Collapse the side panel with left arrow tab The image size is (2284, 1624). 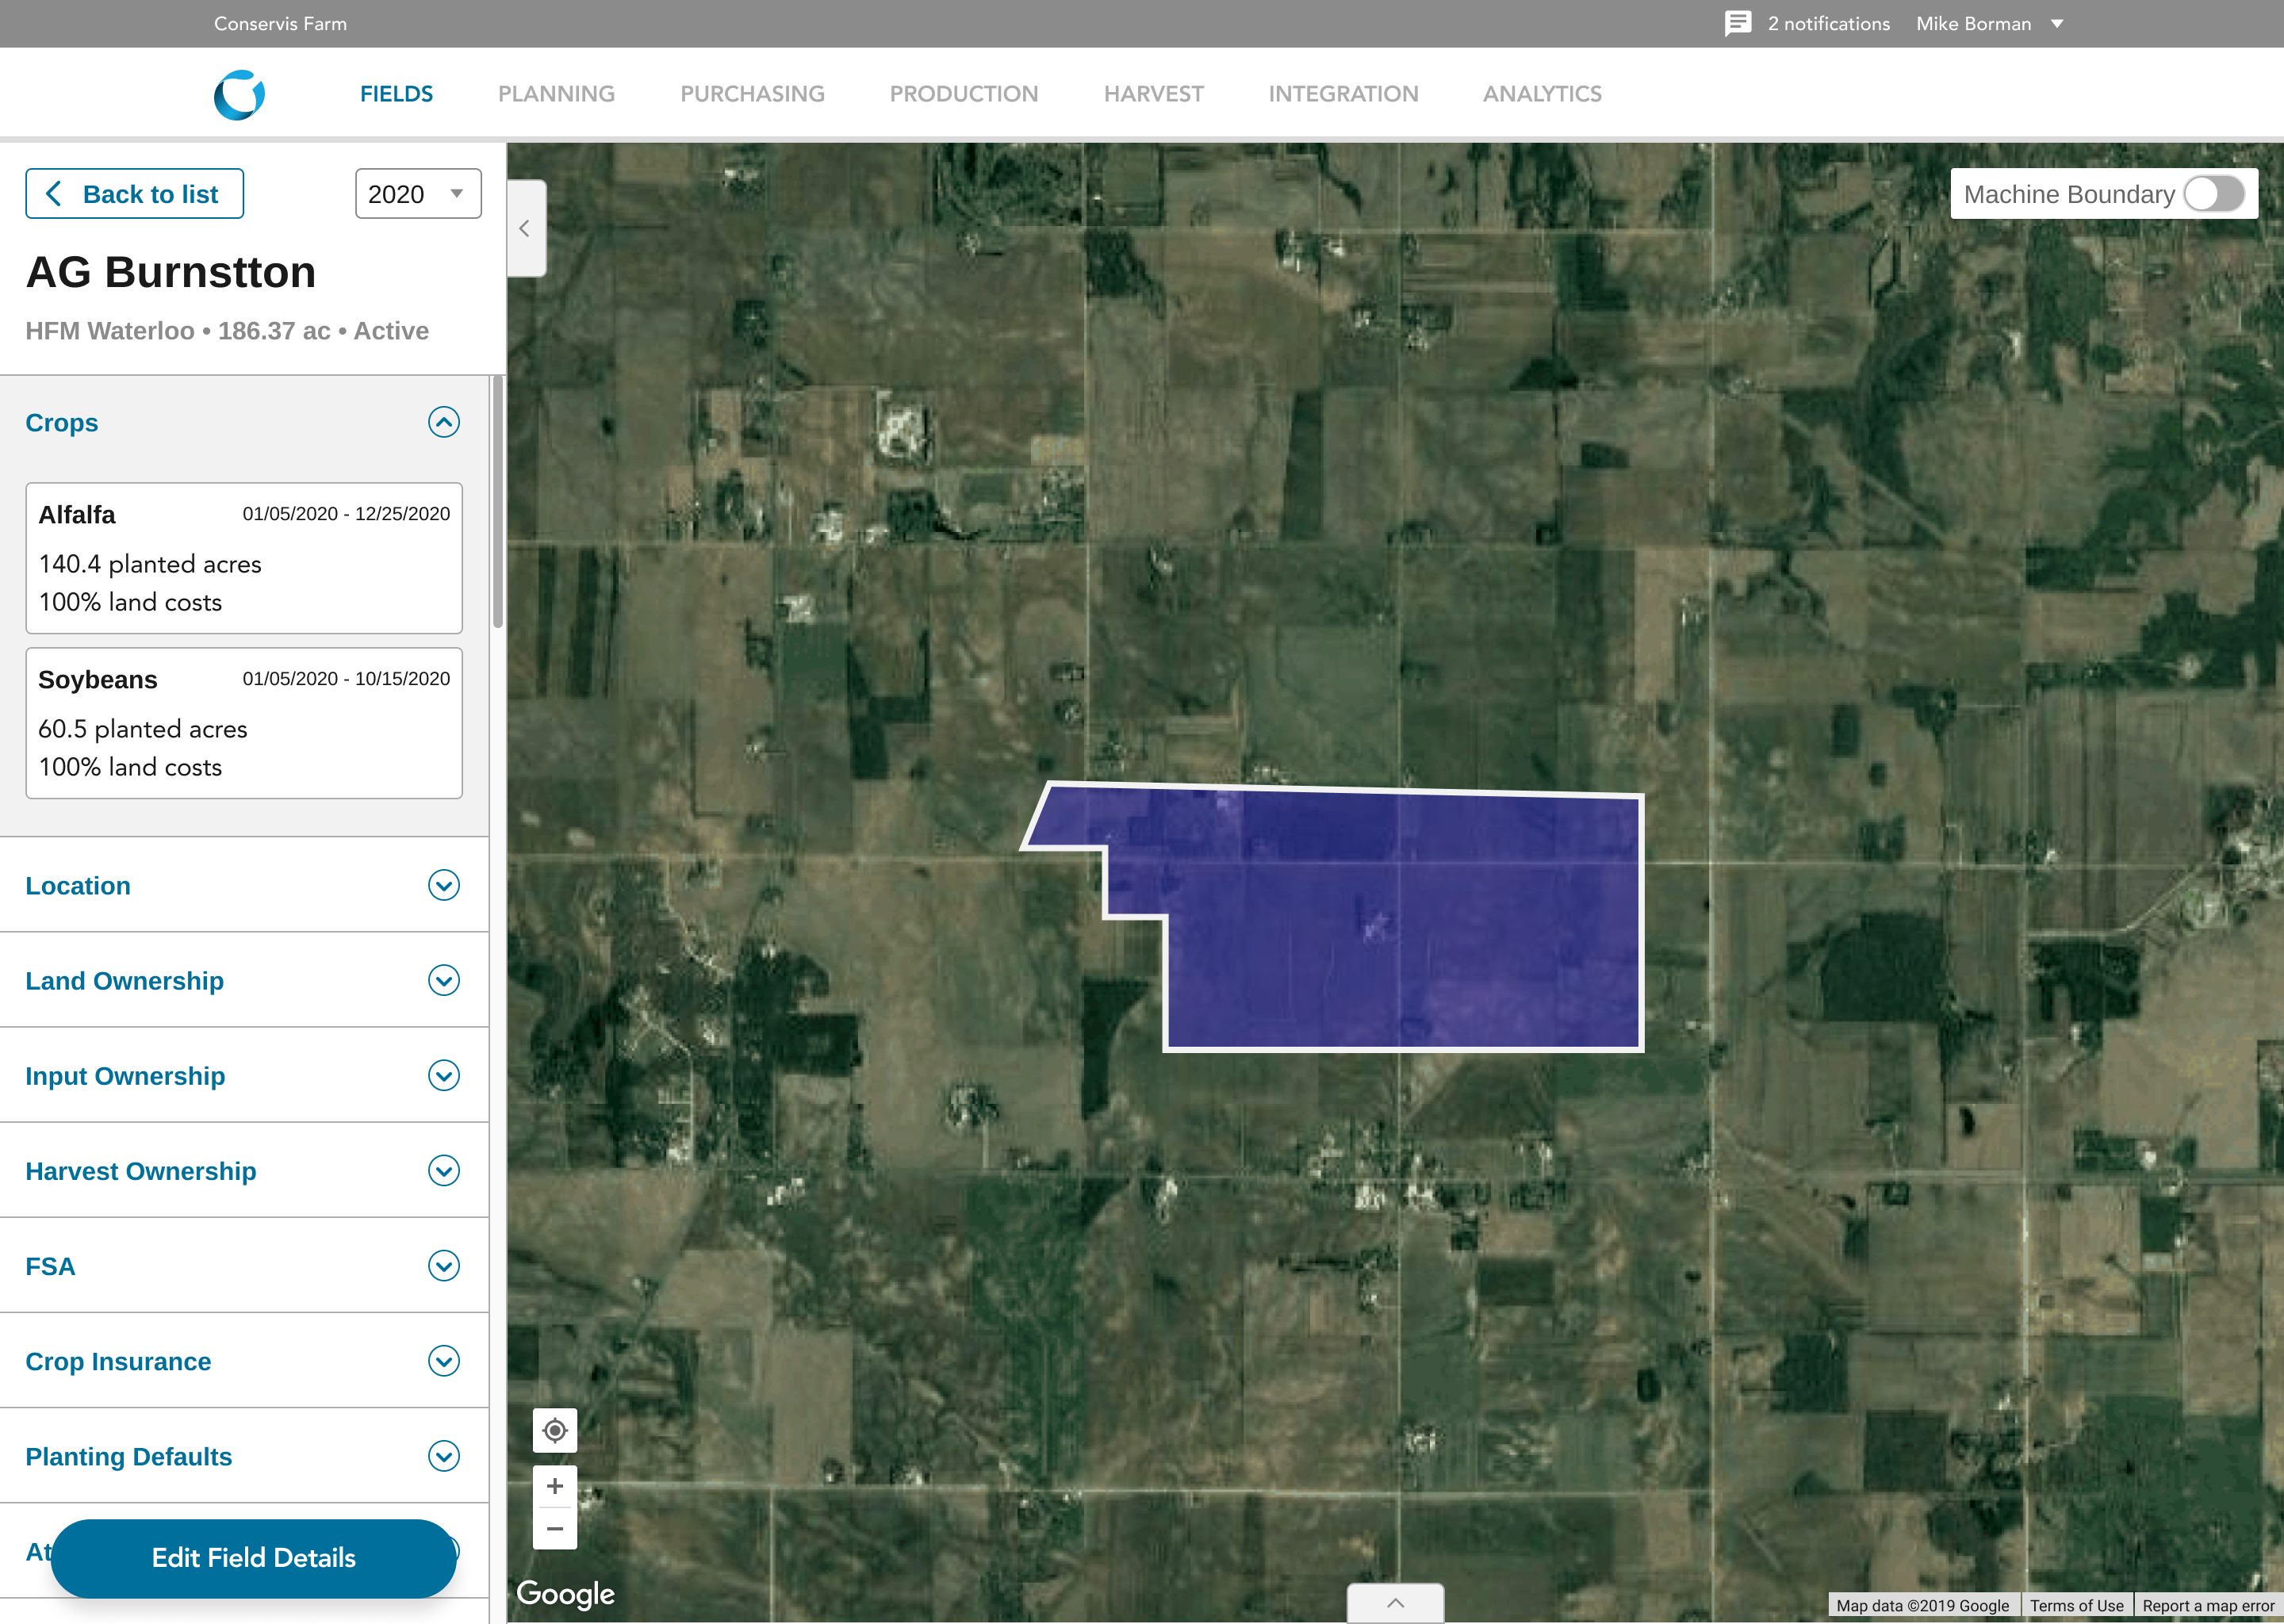[526, 228]
